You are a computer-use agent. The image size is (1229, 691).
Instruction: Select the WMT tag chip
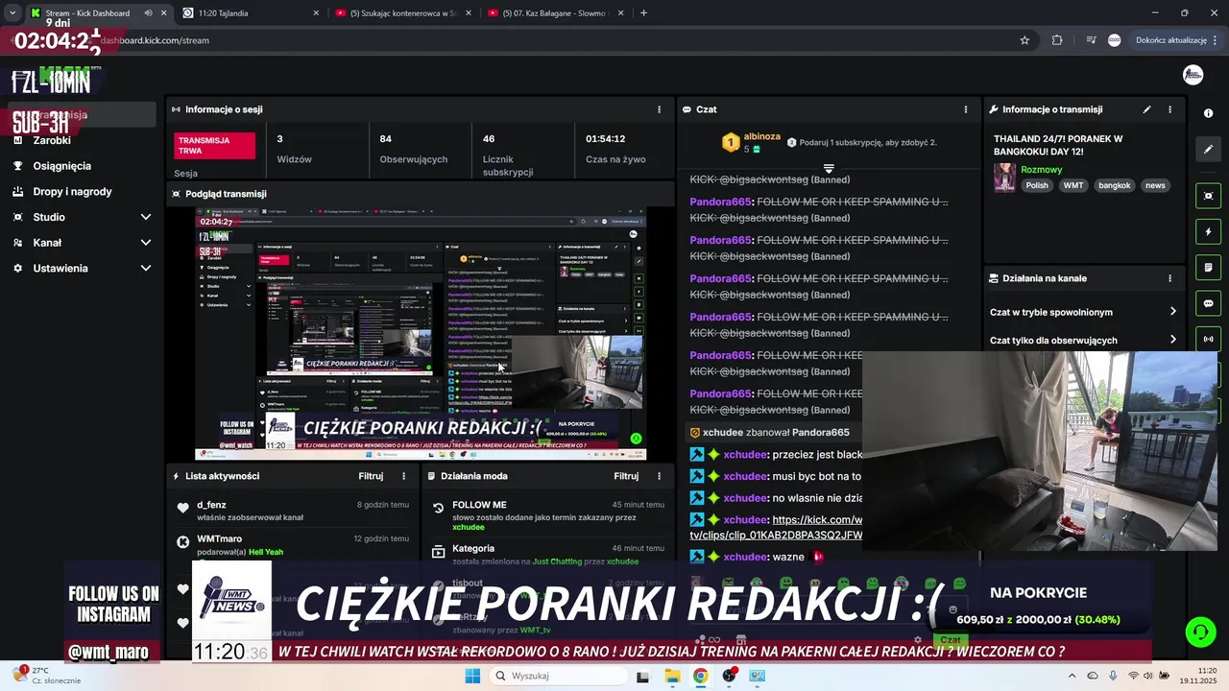pos(1073,185)
